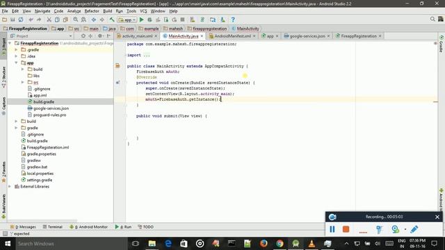Switch to activity_main.xml editor tab
The width and height of the screenshot is (445, 250).
coord(137,36)
